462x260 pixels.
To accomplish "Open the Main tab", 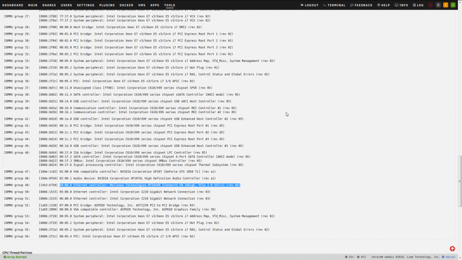I will (33, 5).
